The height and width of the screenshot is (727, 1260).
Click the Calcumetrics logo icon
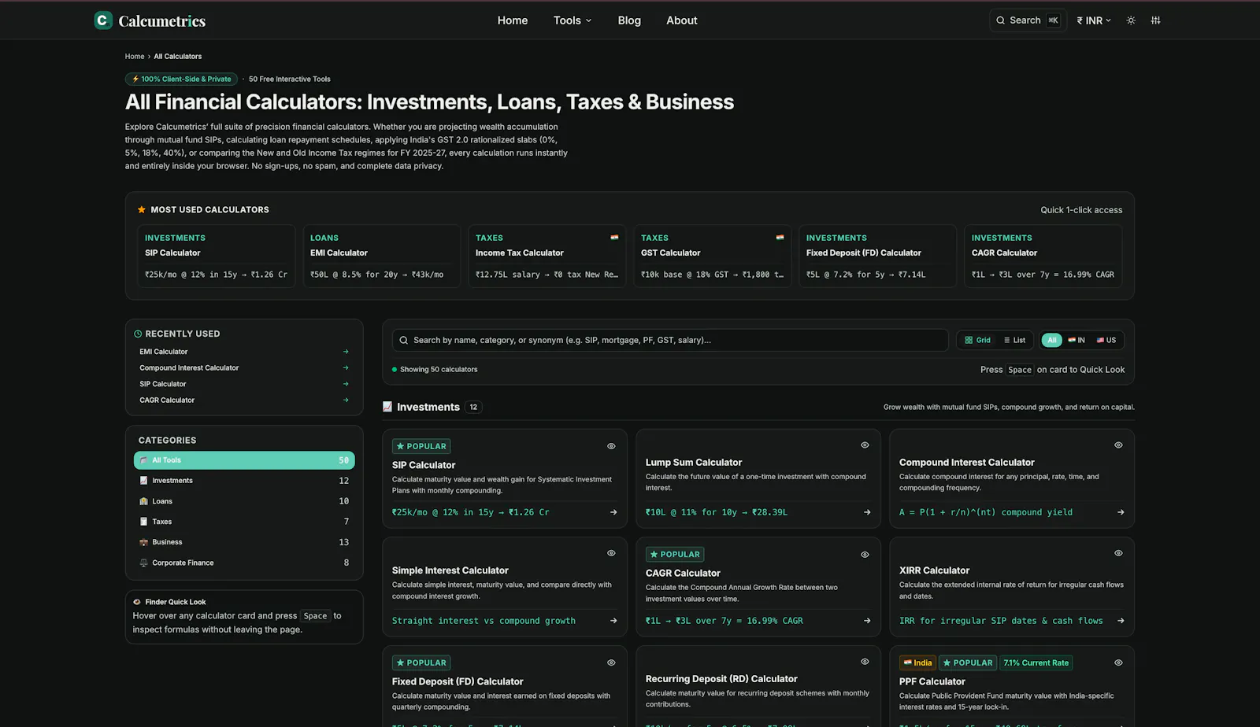[x=103, y=20]
